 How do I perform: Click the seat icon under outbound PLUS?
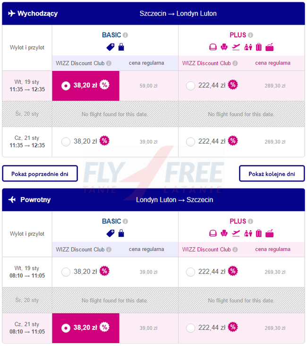224,47
